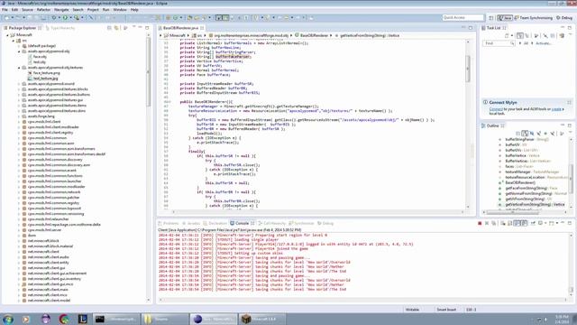Click the New toolbar icon
Screen dimensions: 577x325
[6, 18]
